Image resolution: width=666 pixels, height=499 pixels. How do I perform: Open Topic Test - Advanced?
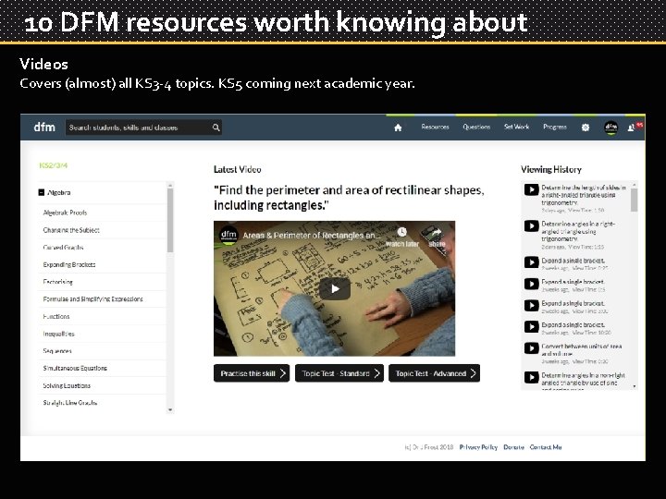pyautogui.click(x=434, y=373)
